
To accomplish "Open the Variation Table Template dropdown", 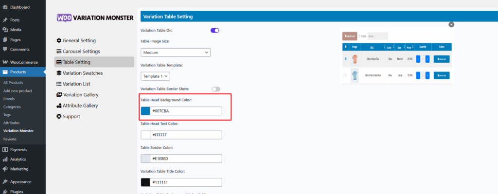I will point(156,76).
